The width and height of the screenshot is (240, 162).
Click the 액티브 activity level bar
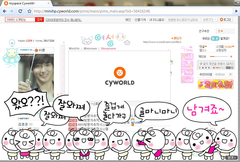[219, 56]
